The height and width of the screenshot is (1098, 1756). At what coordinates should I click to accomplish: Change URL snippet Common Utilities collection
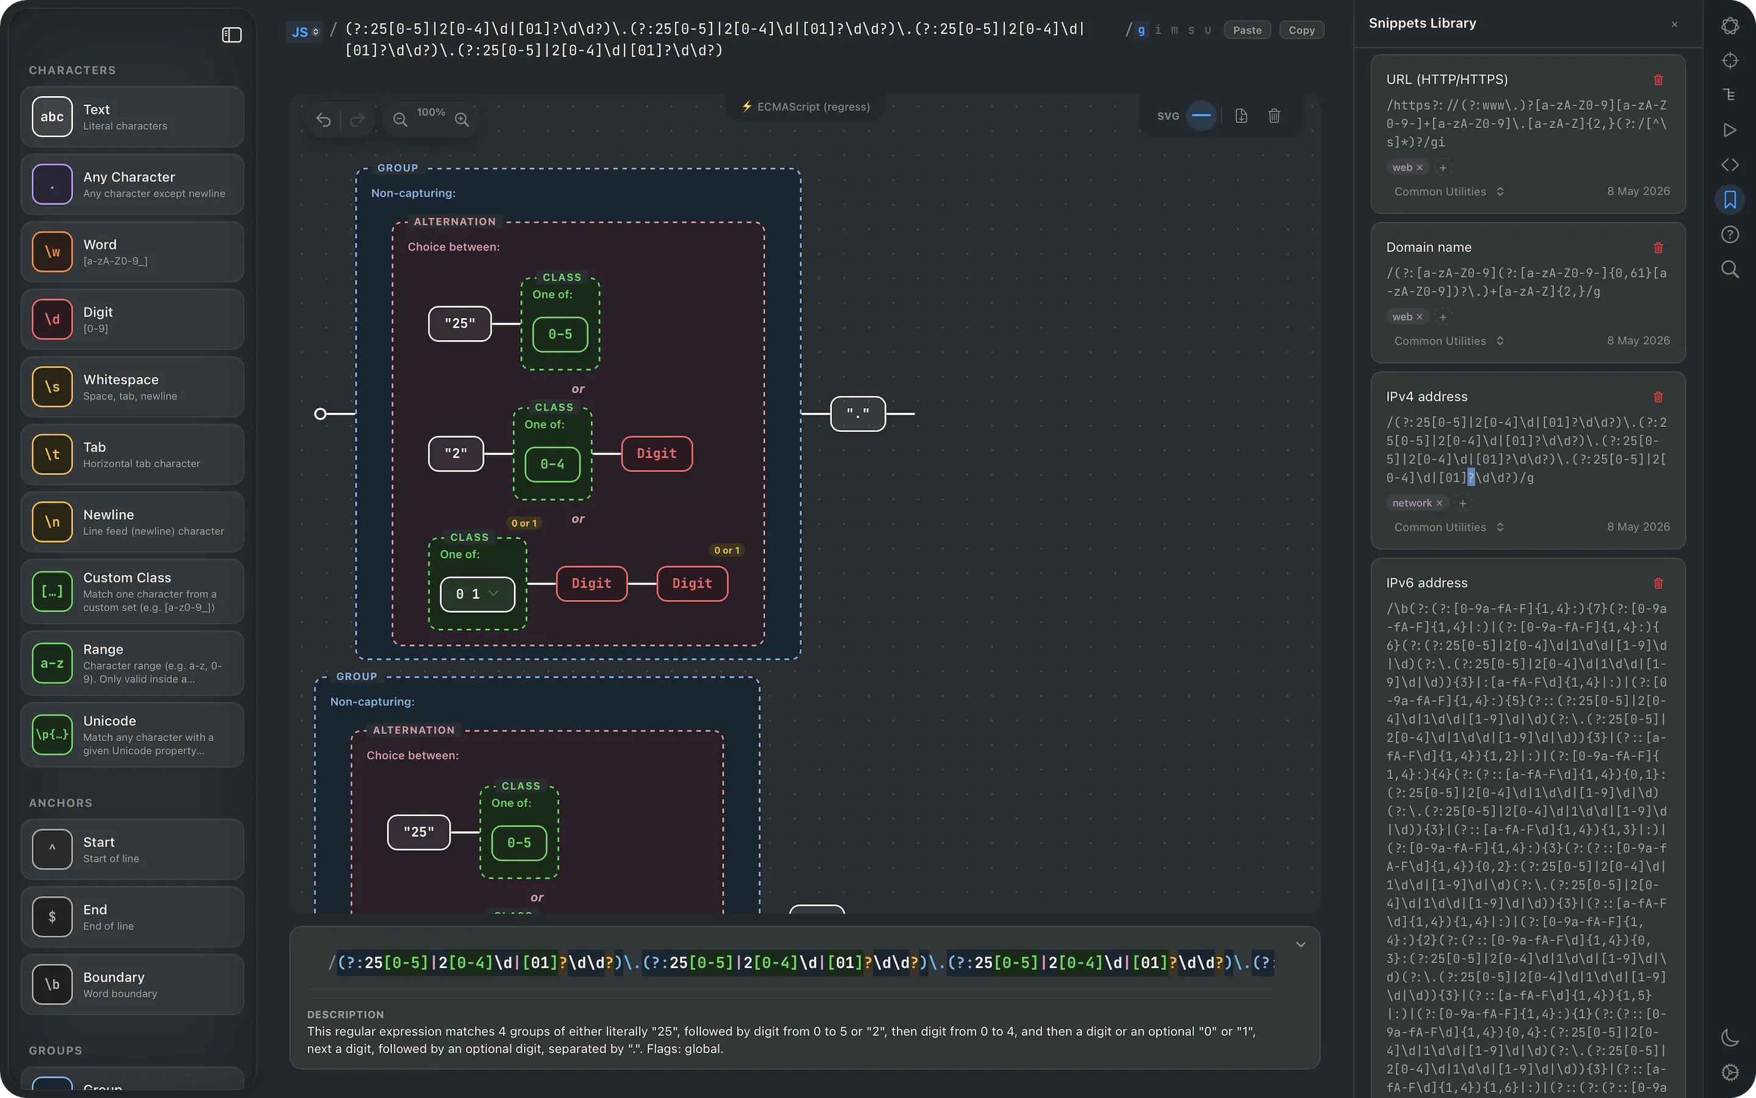point(1448,192)
